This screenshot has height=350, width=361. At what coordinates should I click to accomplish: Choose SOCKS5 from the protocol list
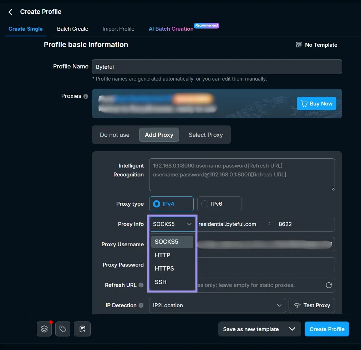pos(172,242)
